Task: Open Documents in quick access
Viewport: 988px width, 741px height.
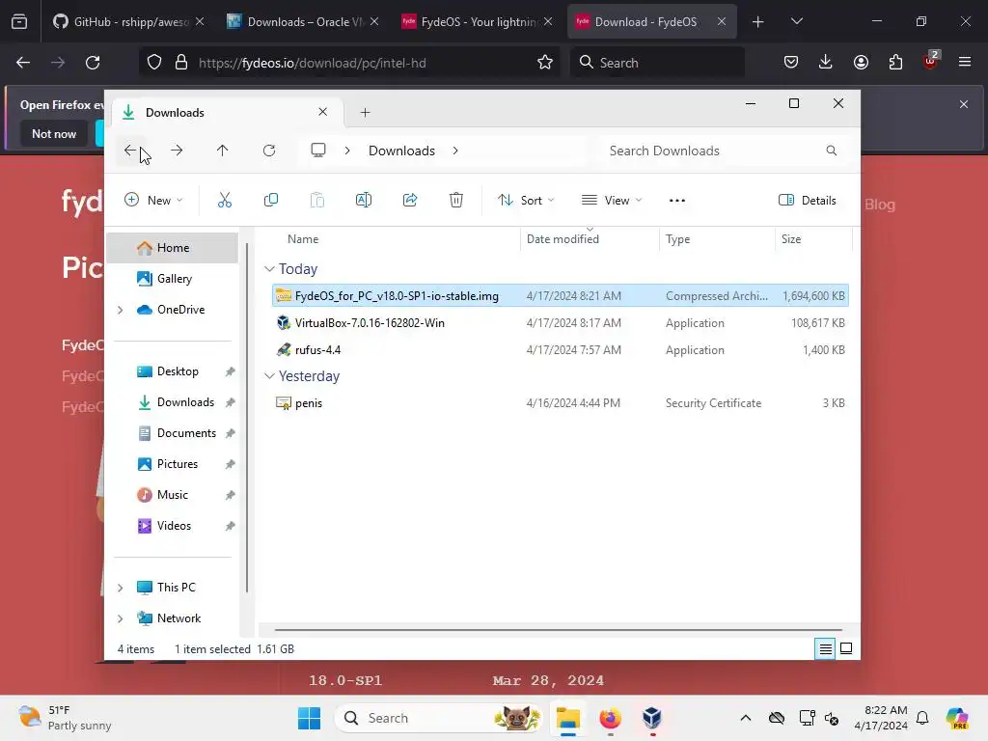Action: pos(172,433)
